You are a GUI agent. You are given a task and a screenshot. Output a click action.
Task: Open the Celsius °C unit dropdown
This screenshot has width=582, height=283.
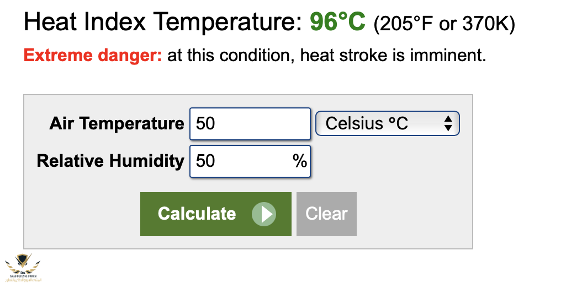pos(387,123)
